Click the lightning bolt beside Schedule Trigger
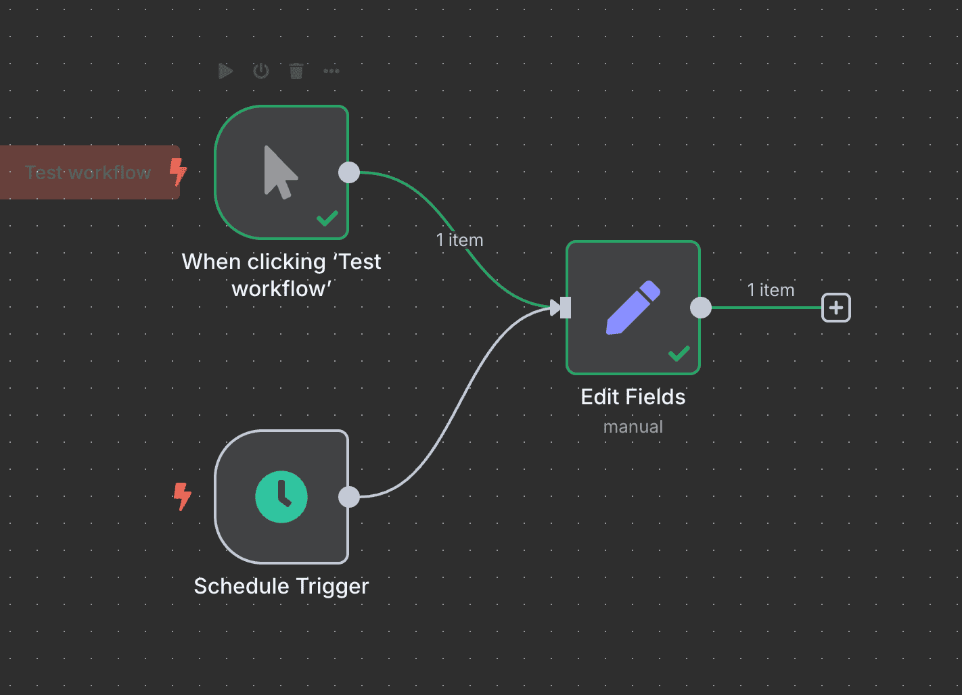This screenshot has width=962, height=695. point(182,496)
